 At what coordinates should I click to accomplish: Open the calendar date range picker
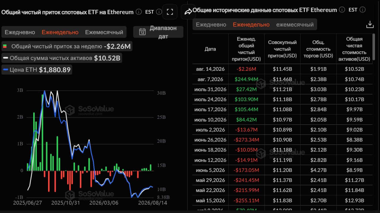(x=158, y=32)
